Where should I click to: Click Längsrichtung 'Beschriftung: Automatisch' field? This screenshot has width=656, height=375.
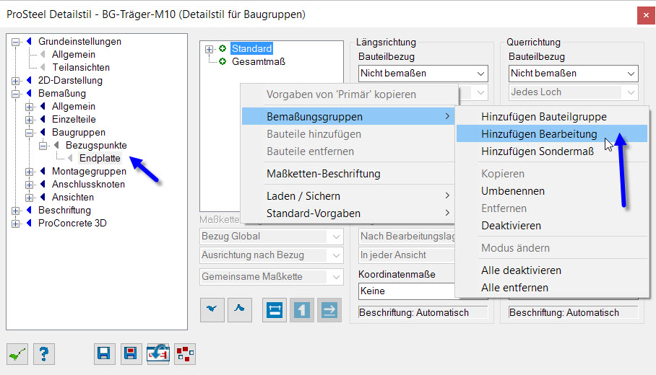click(423, 312)
